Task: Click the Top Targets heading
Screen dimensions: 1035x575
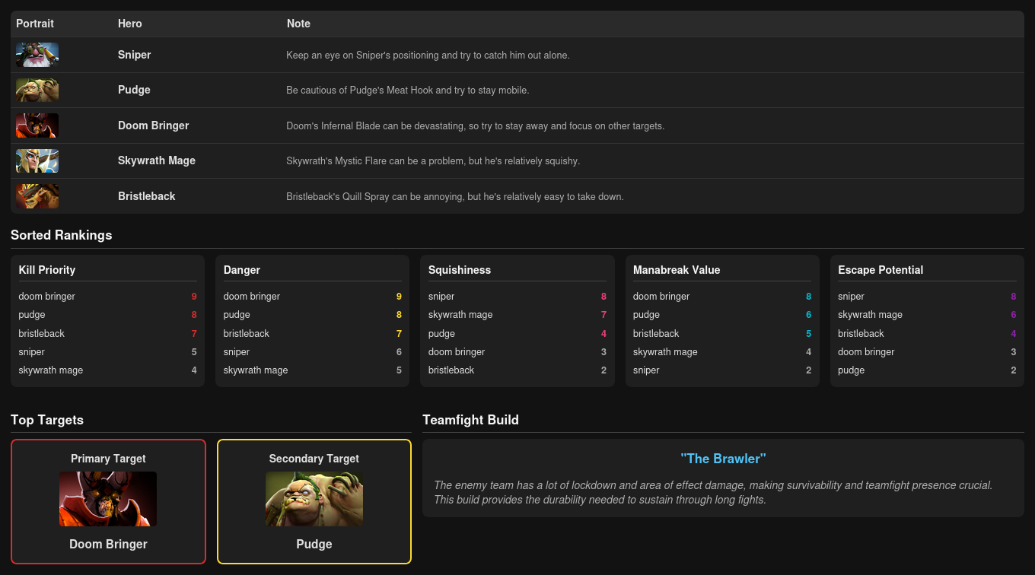Action: [x=47, y=420]
